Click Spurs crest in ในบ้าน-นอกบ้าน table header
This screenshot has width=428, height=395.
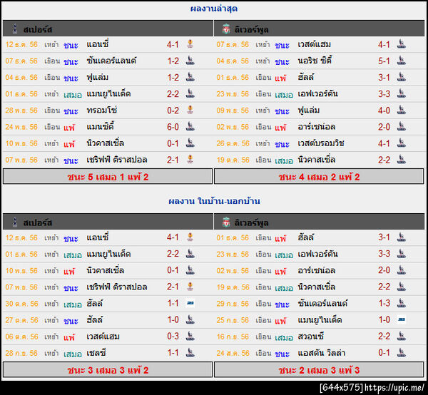15,222
